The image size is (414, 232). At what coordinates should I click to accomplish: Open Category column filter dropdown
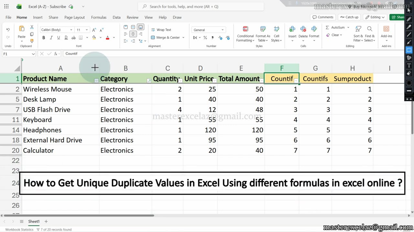click(x=149, y=81)
